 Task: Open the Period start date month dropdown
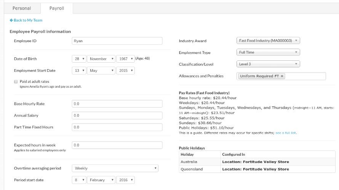click(x=101, y=180)
